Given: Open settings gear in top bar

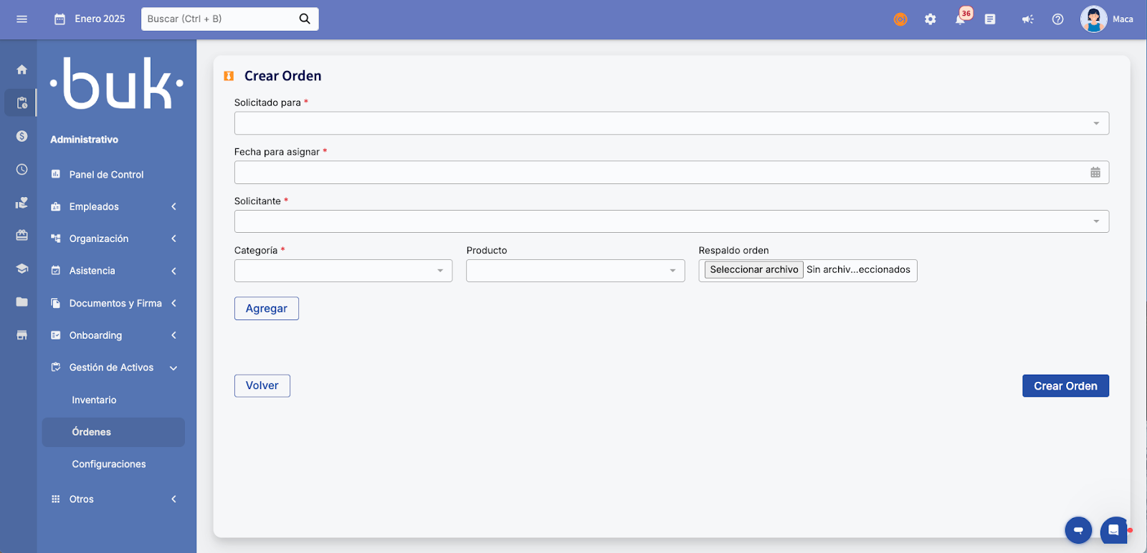Looking at the screenshot, I should point(930,19).
